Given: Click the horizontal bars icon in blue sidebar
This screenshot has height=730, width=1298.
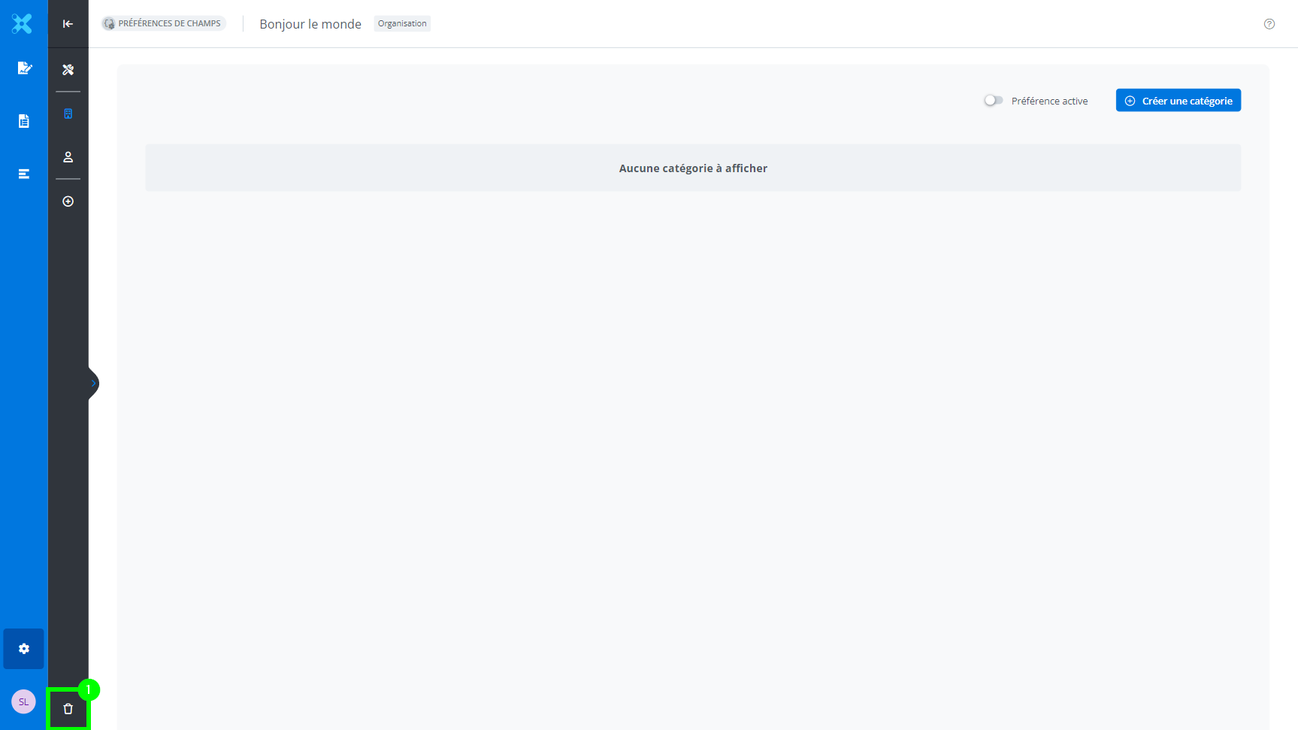Looking at the screenshot, I should 24,174.
